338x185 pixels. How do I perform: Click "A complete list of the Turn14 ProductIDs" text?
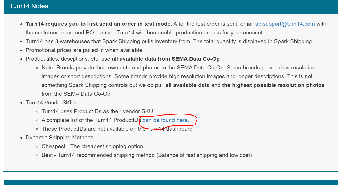pos(90,120)
